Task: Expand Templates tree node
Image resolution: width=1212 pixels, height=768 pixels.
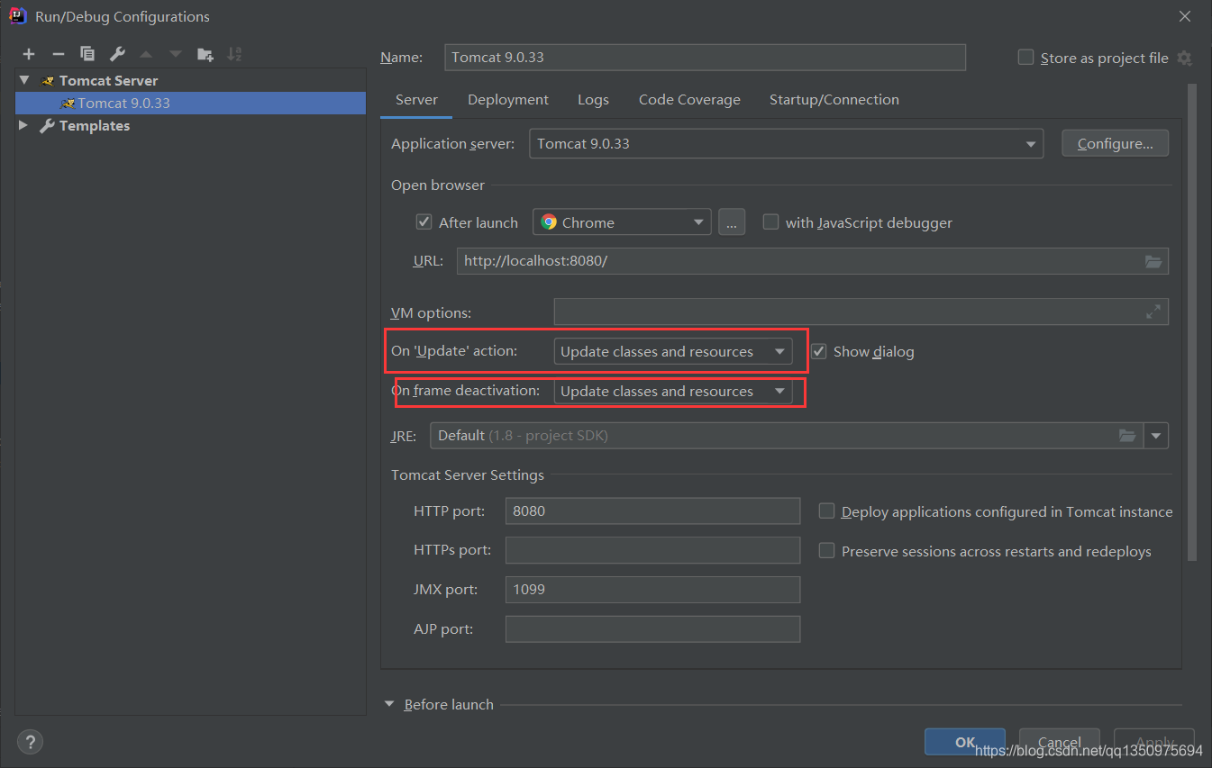Action: 23,125
